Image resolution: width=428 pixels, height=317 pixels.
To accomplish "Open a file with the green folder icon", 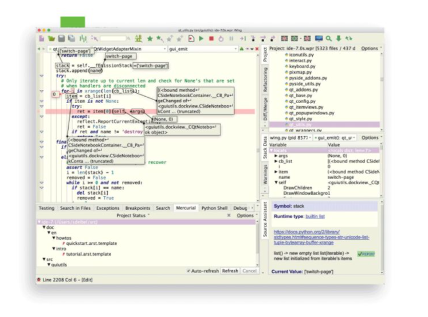I will (x=52, y=39).
